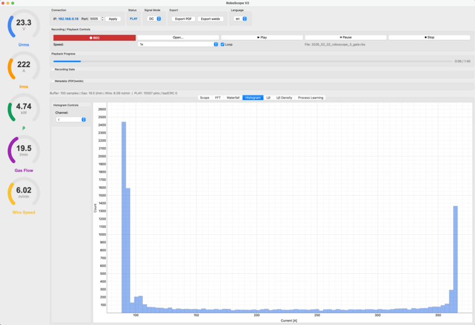The width and height of the screenshot is (475, 325).
Task: Click the Export PDF button
Action: click(x=183, y=19)
